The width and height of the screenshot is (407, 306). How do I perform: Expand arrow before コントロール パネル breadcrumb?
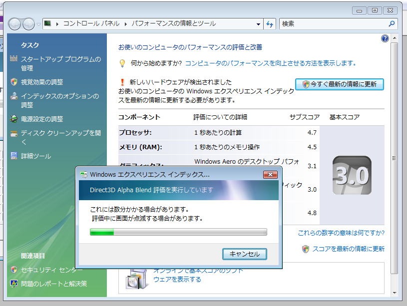(57, 24)
